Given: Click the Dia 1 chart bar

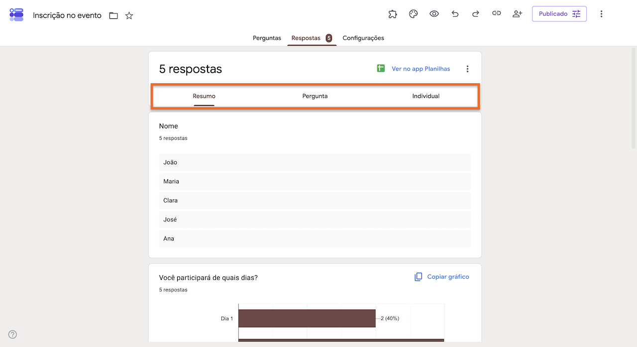Looking at the screenshot, I should click(x=307, y=318).
